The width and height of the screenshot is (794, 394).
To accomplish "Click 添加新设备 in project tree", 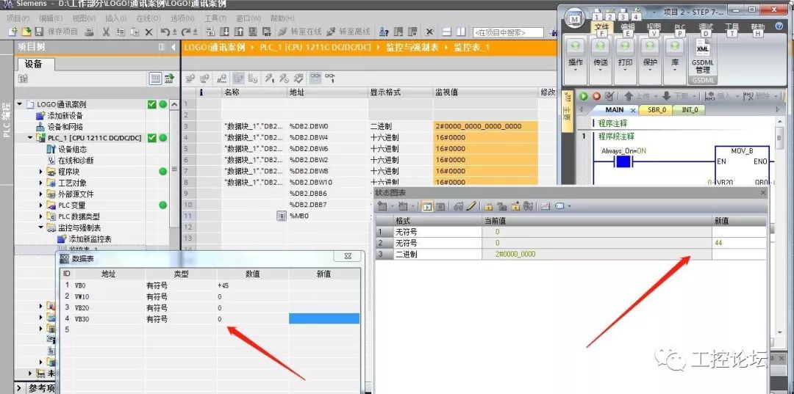I will coord(65,116).
